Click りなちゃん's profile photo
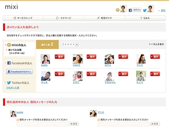The height and width of the screenshot is (132, 169). (x=109, y=76)
